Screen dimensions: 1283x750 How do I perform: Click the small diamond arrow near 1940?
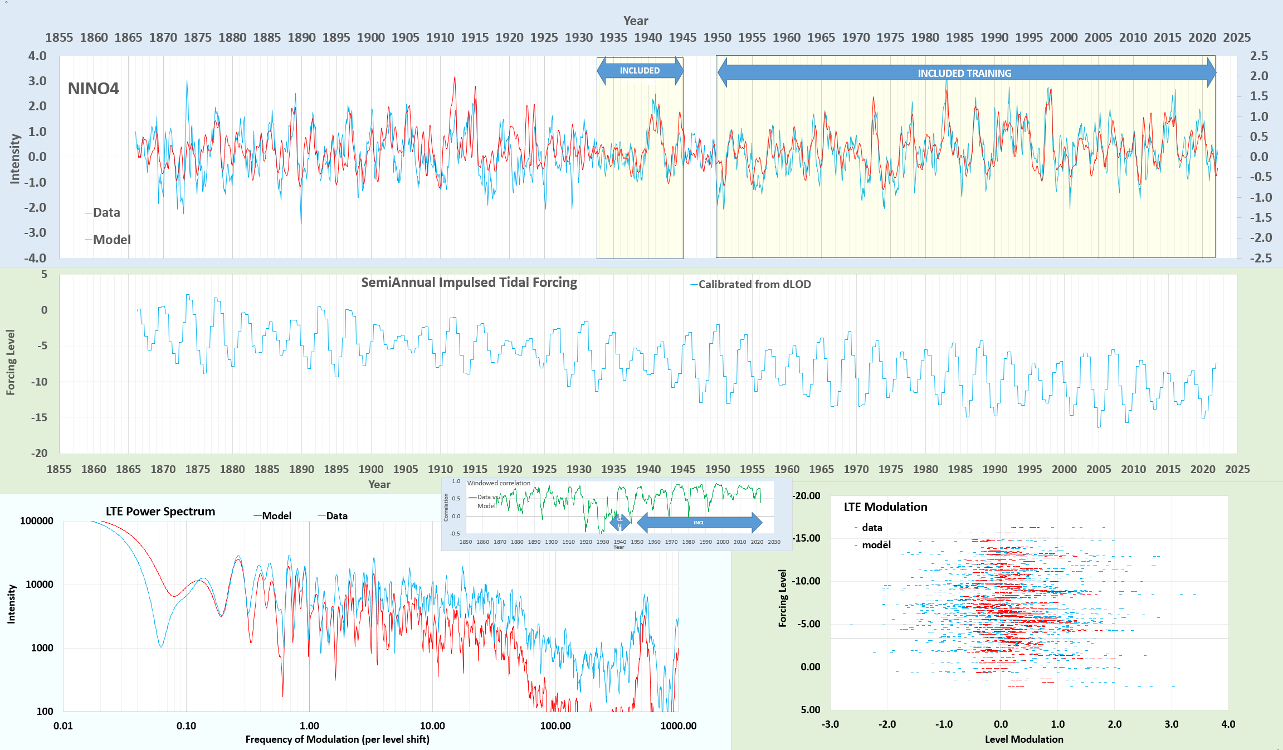(x=619, y=522)
